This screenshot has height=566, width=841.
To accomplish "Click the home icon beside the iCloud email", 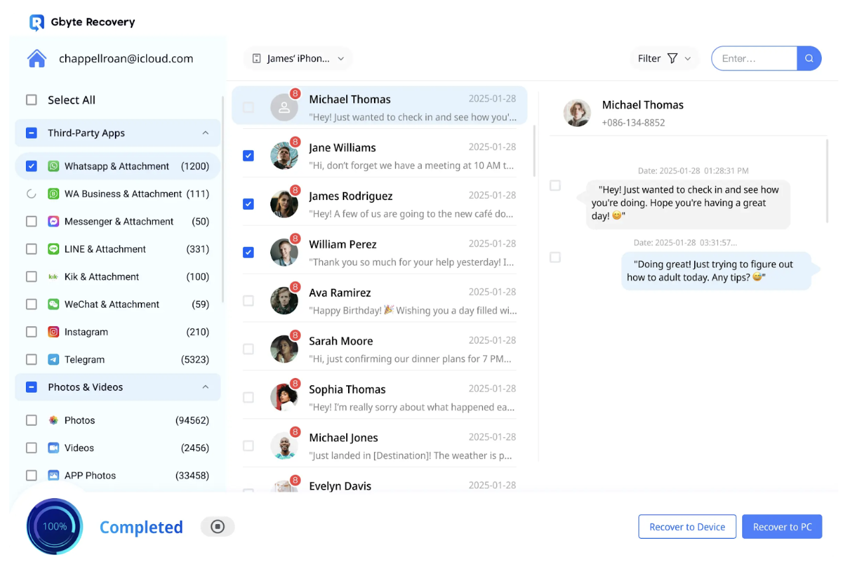I will click(37, 58).
